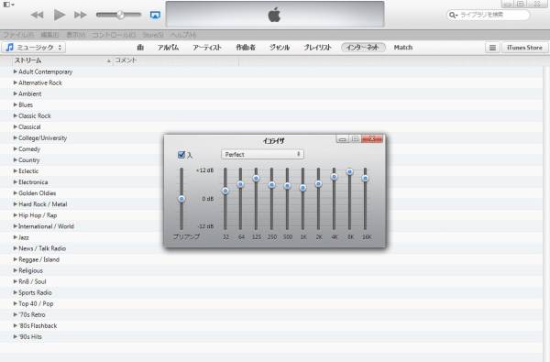Switch to the ジャンル tab
Image resolution: width=550 pixels, height=362 pixels.
[x=280, y=48]
